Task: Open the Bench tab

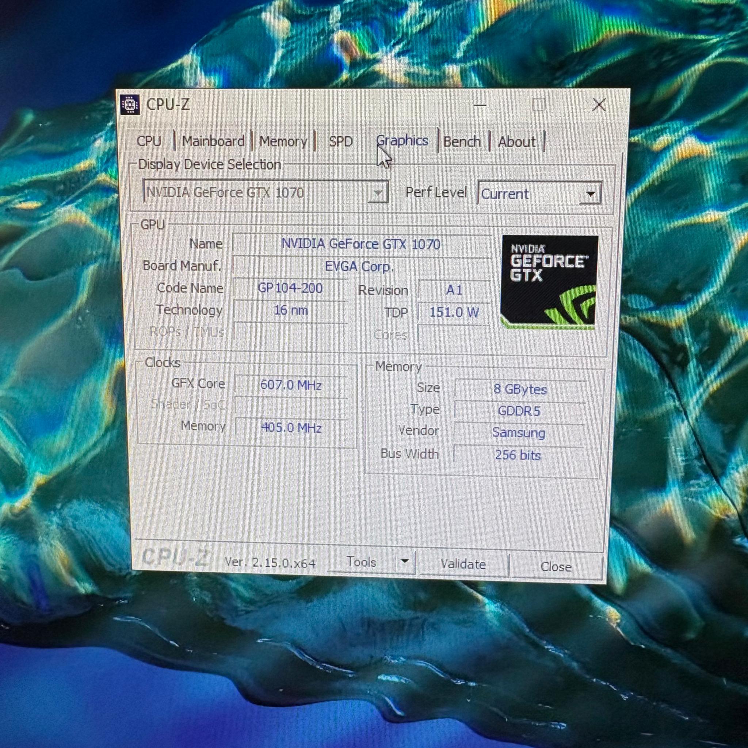Action: tap(462, 141)
